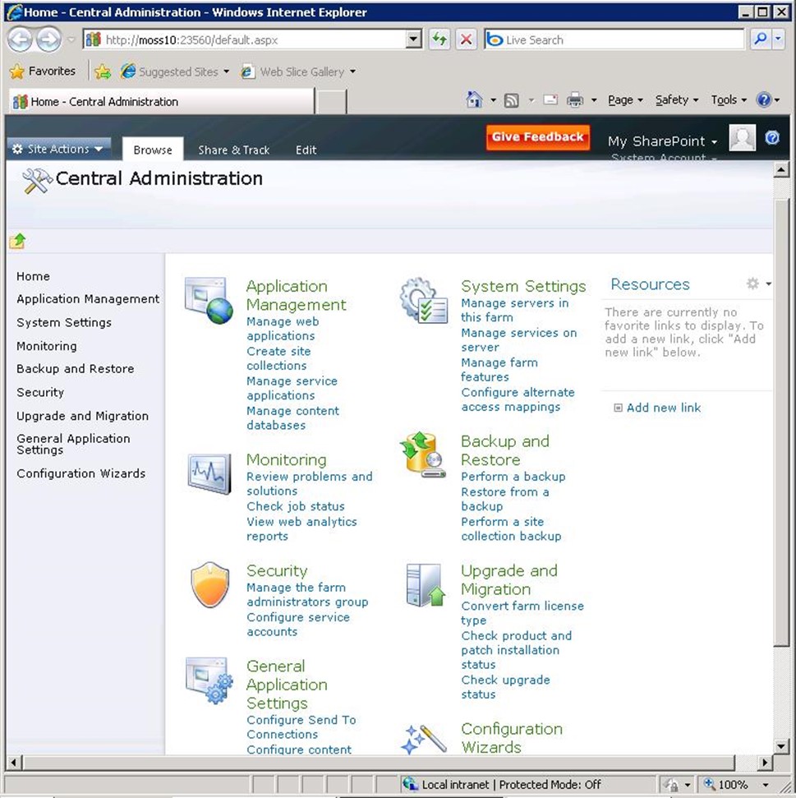Click the System Settings gear icon

pyautogui.click(x=424, y=301)
